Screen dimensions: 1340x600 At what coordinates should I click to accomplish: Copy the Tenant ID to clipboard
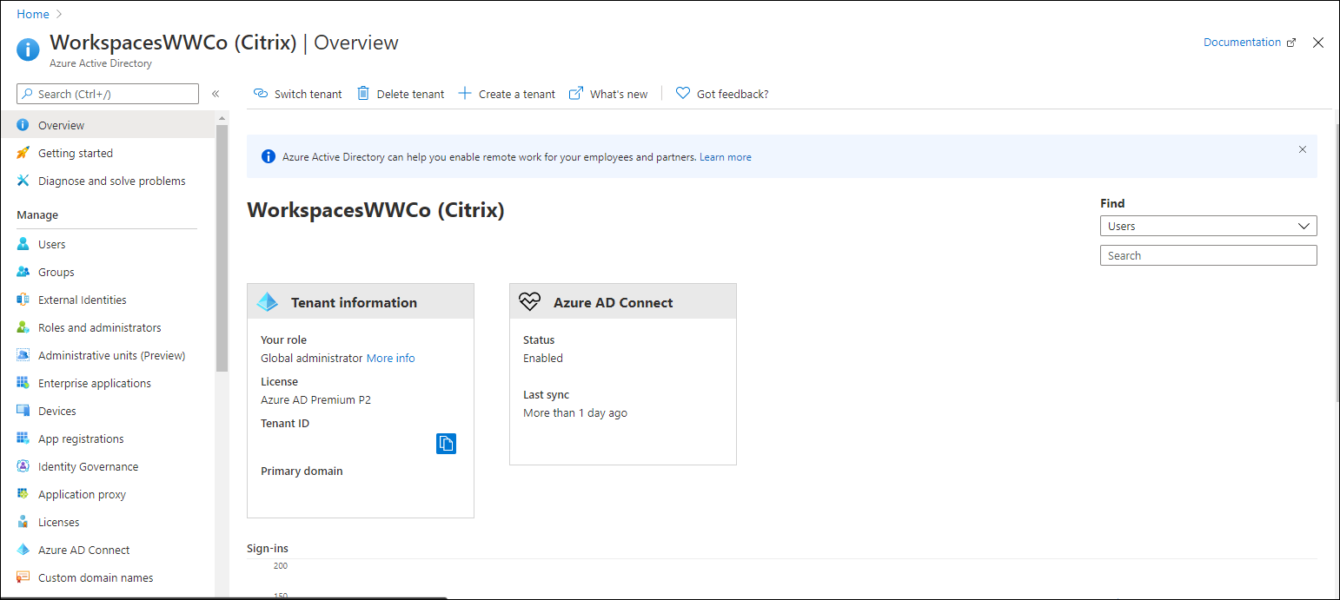(x=446, y=444)
